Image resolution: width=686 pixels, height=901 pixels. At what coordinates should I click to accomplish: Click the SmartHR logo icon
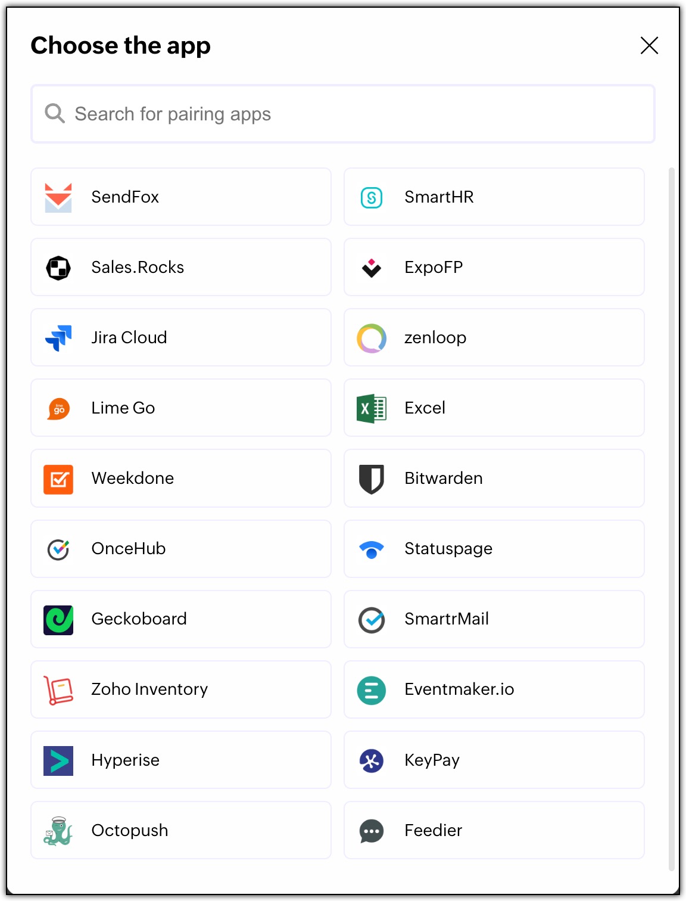coord(372,197)
